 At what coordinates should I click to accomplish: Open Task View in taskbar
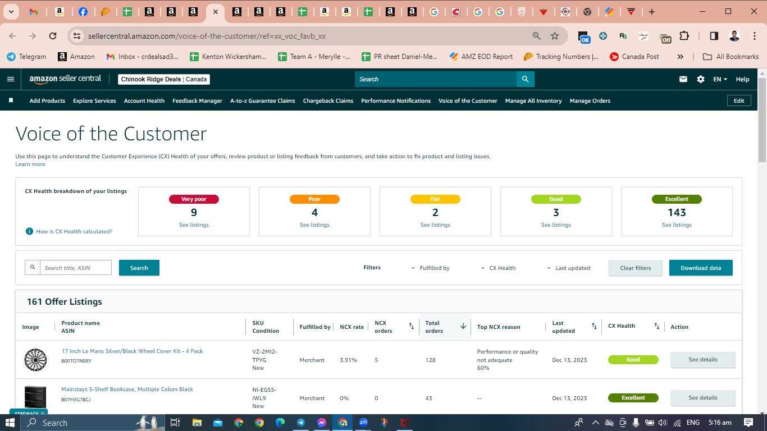click(175, 423)
